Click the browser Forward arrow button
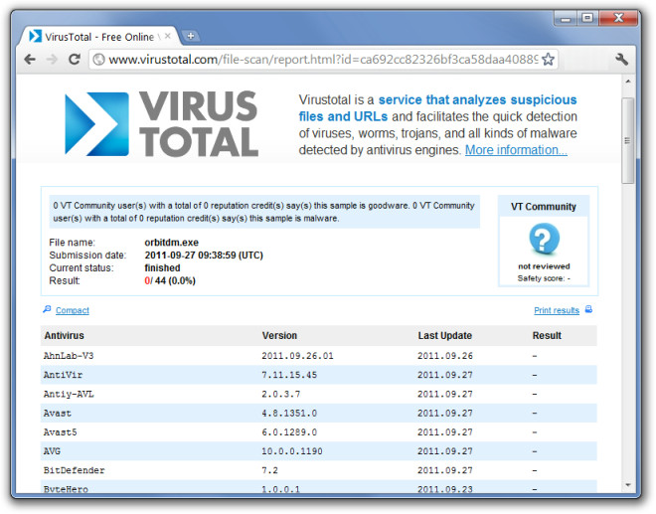The height and width of the screenshot is (514, 656). (52, 60)
